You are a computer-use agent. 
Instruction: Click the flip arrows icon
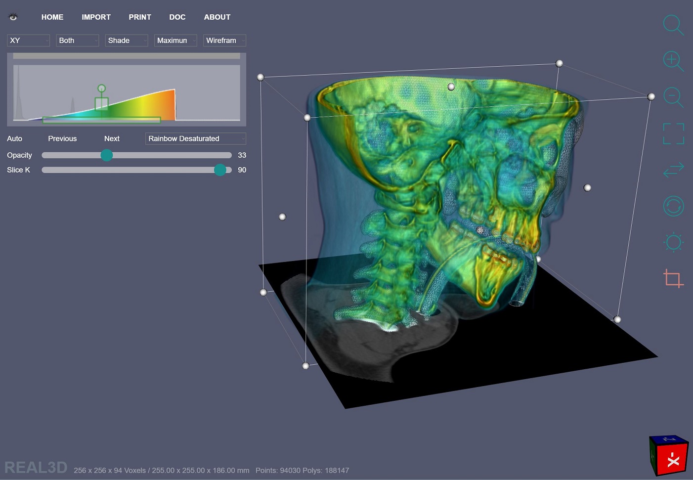(673, 170)
